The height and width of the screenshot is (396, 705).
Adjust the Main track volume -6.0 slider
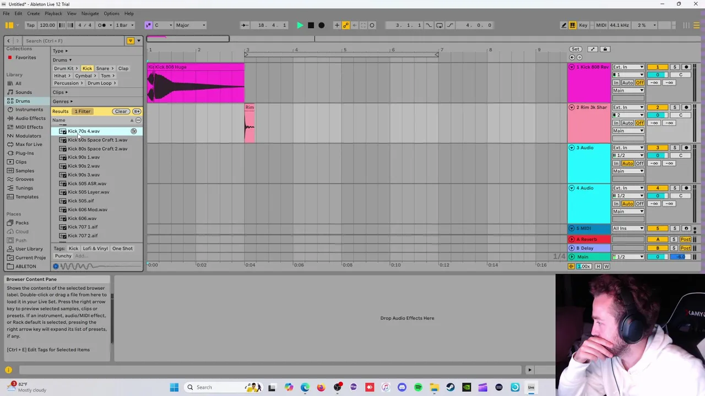[681, 257]
